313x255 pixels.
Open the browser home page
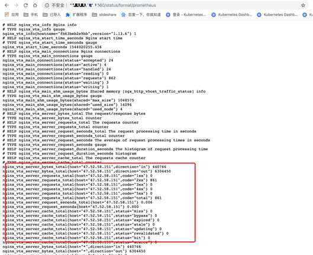tap(35, 5)
